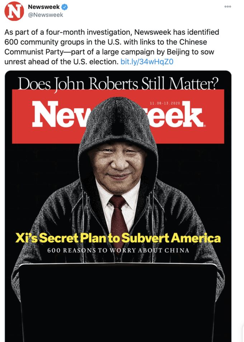The width and height of the screenshot is (244, 342).
Task: Click the white Newsweek logo on cover
Action: (118, 114)
